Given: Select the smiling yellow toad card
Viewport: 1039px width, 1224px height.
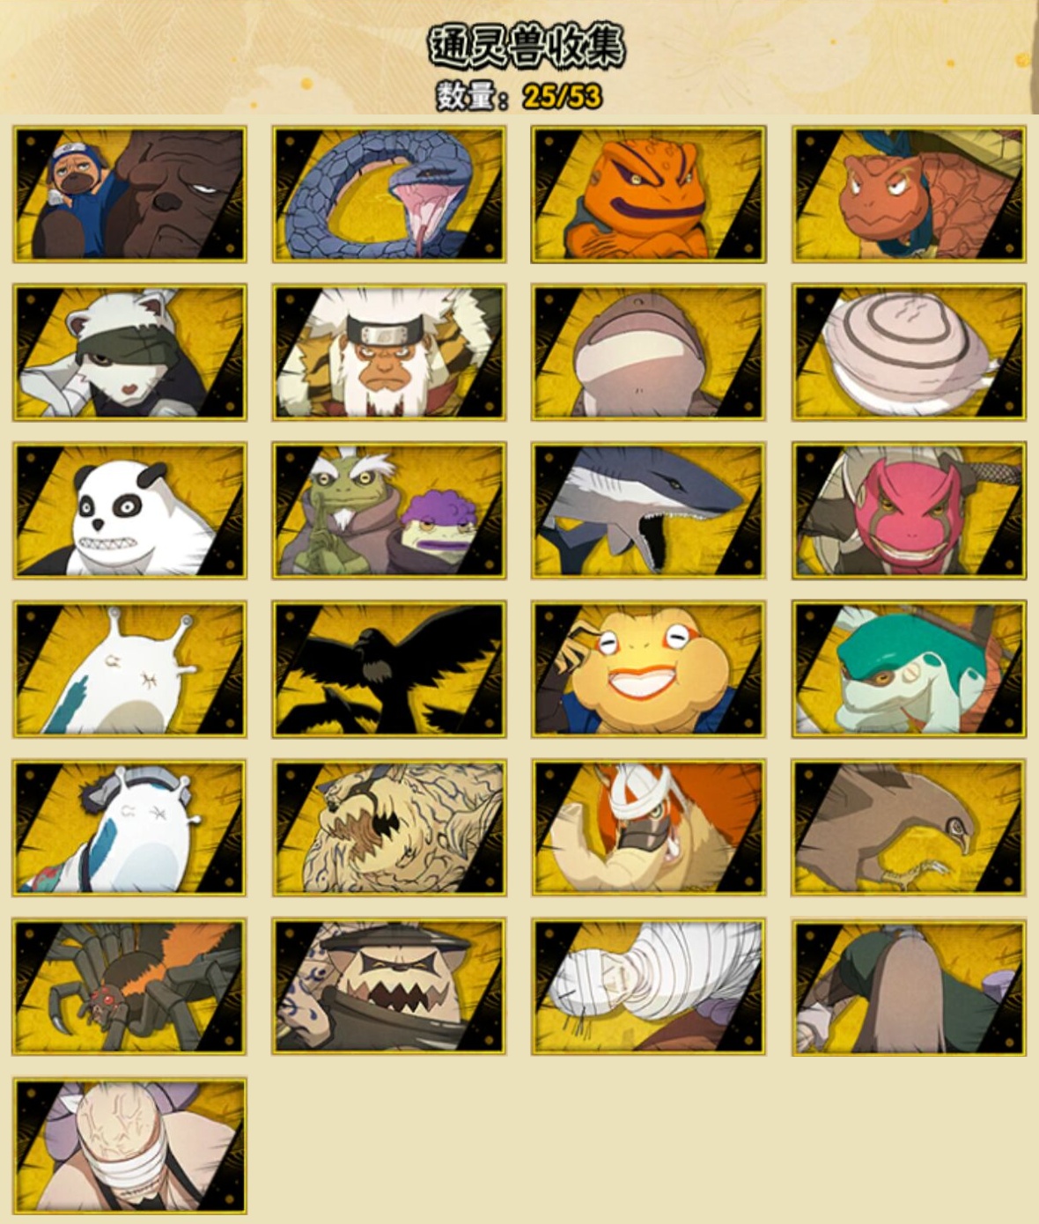Looking at the screenshot, I should tap(648, 669).
